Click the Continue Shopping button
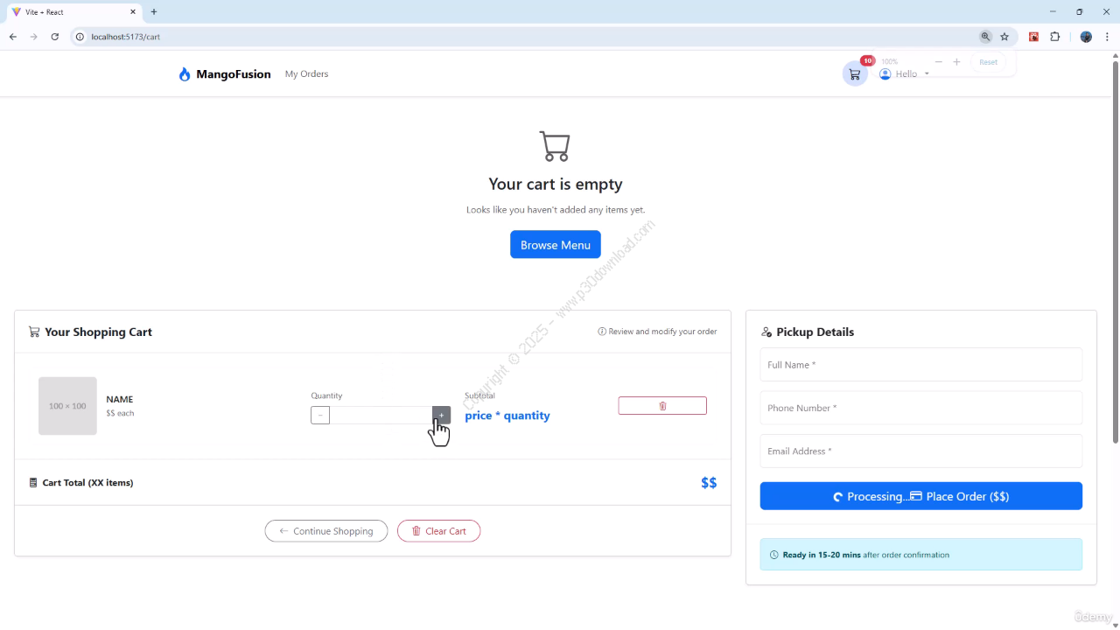Image resolution: width=1120 pixels, height=630 pixels. tap(325, 531)
